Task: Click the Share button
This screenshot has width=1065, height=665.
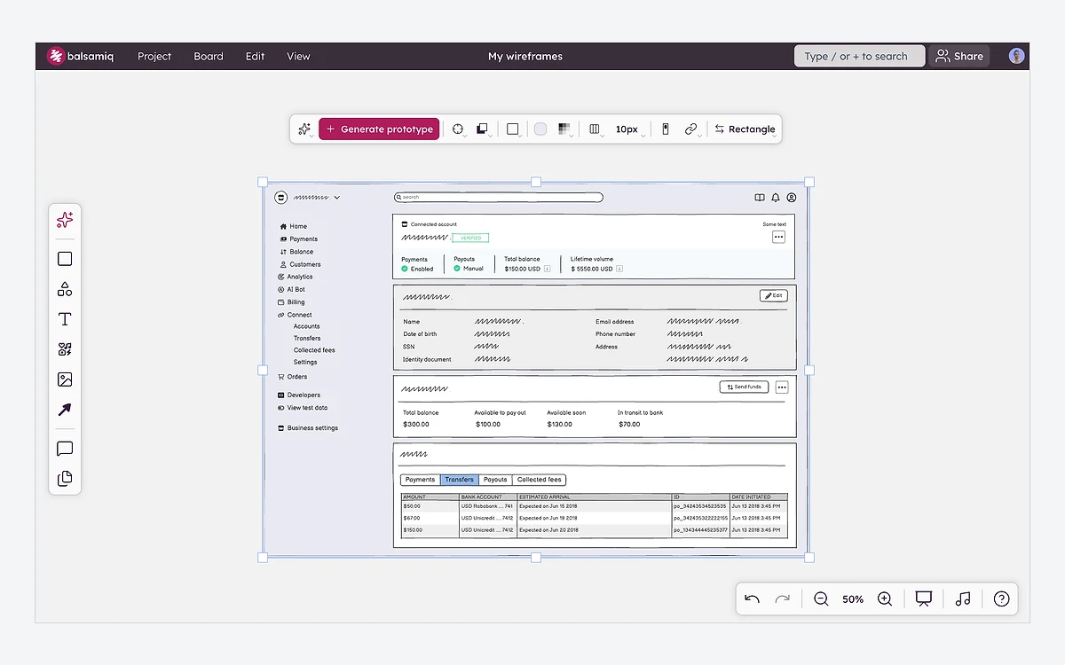Action: tap(959, 56)
